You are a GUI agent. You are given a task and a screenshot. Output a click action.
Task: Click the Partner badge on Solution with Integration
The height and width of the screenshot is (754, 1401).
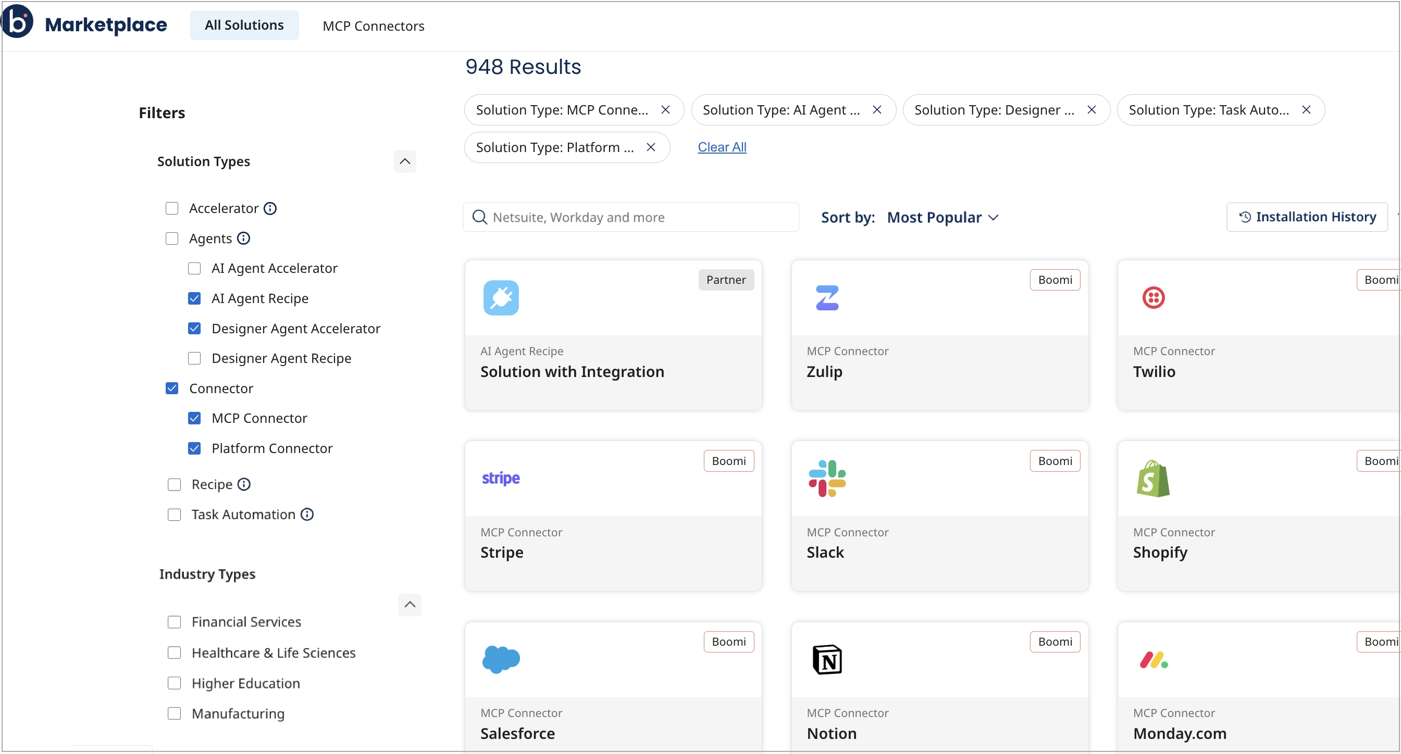(726, 280)
